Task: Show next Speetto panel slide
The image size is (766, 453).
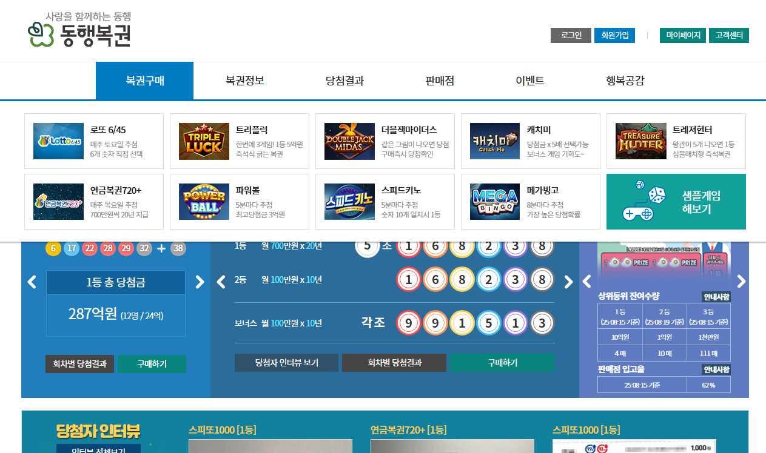Action: point(741,282)
